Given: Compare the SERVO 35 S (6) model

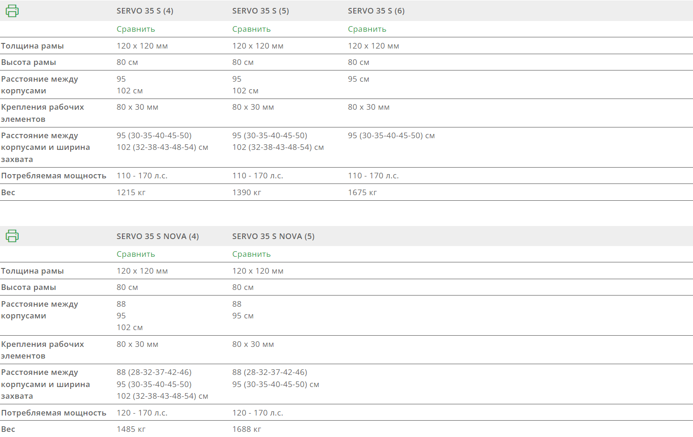Looking at the screenshot, I should coord(367,29).
